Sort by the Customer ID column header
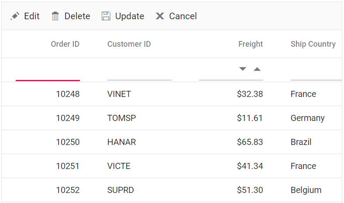This screenshot has height=203, width=344. point(129,44)
